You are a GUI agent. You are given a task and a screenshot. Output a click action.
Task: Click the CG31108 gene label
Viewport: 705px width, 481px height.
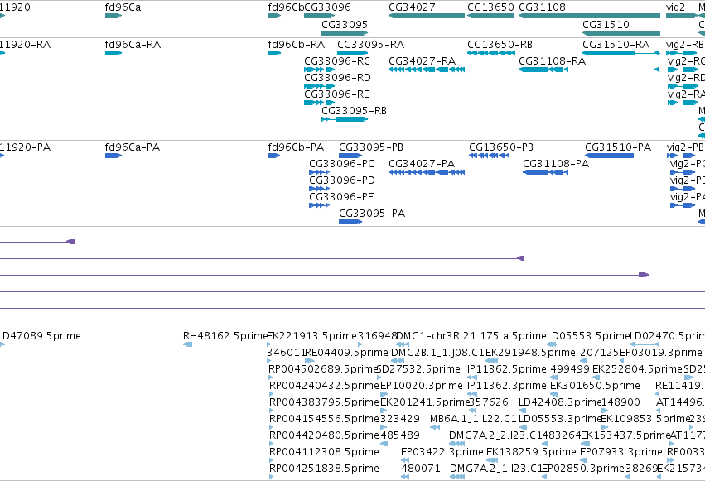click(x=543, y=7)
